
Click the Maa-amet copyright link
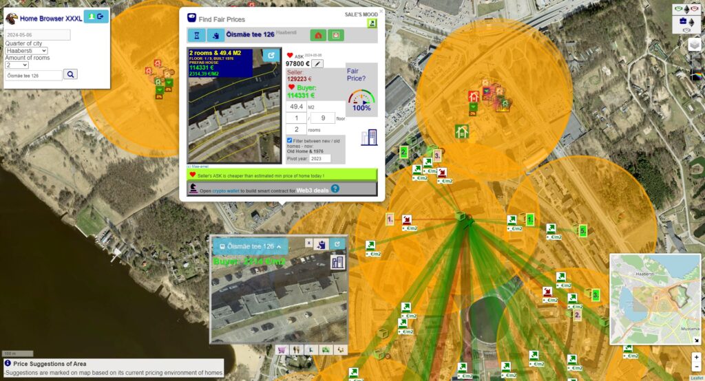(x=198, y=166)
